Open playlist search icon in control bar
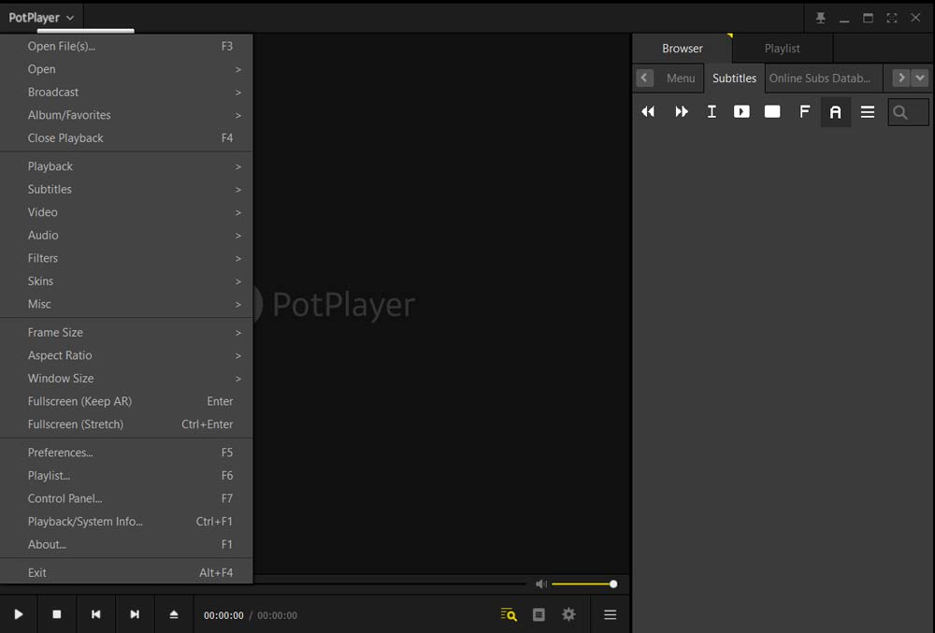935x633 pixels. point(509,614)
